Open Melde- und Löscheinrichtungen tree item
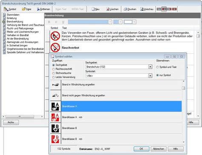The height and width of the screenshot is (155, 202). pos(23,32)
